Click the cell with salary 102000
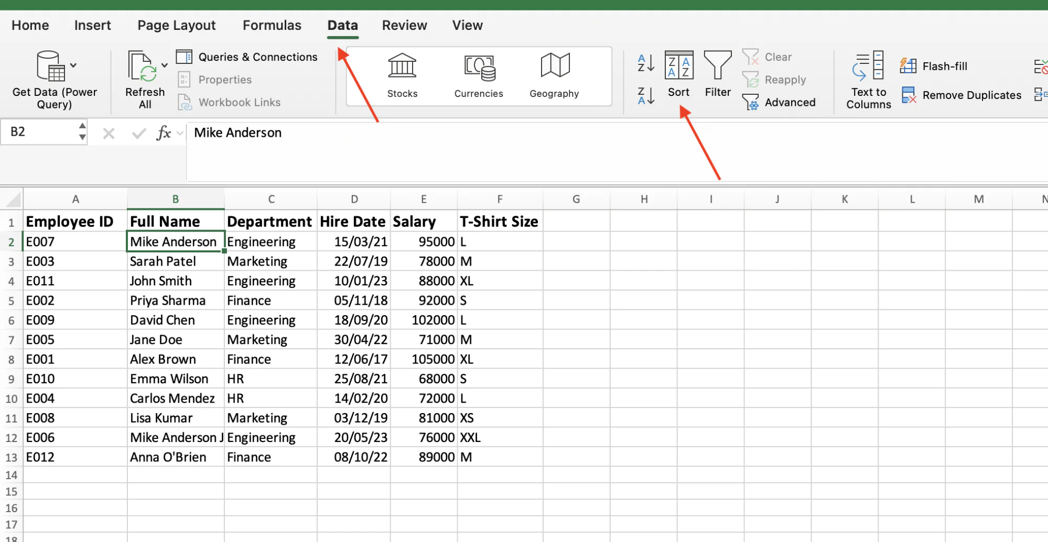 424,320
